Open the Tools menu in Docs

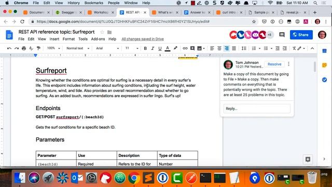pos(83,39)
